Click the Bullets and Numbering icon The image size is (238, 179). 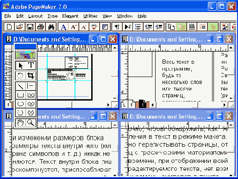click(x=138, y=27)
